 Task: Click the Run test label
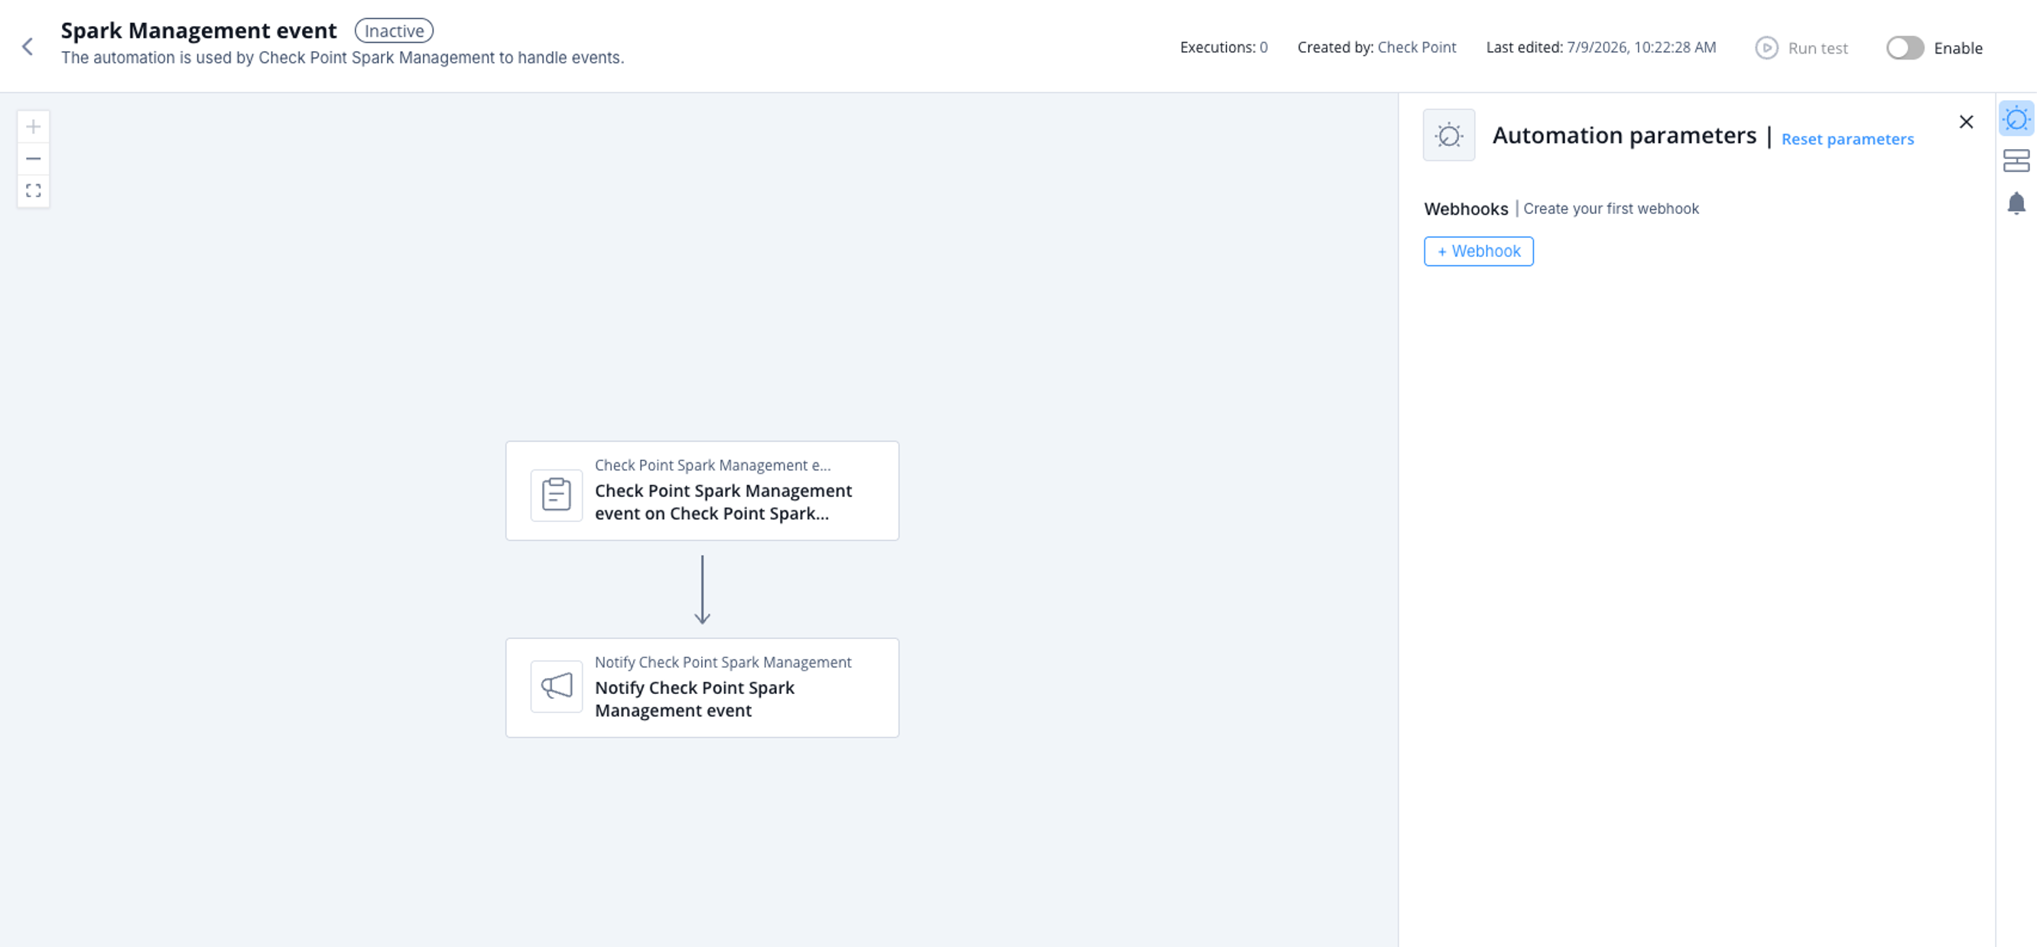pos(1818,48)
